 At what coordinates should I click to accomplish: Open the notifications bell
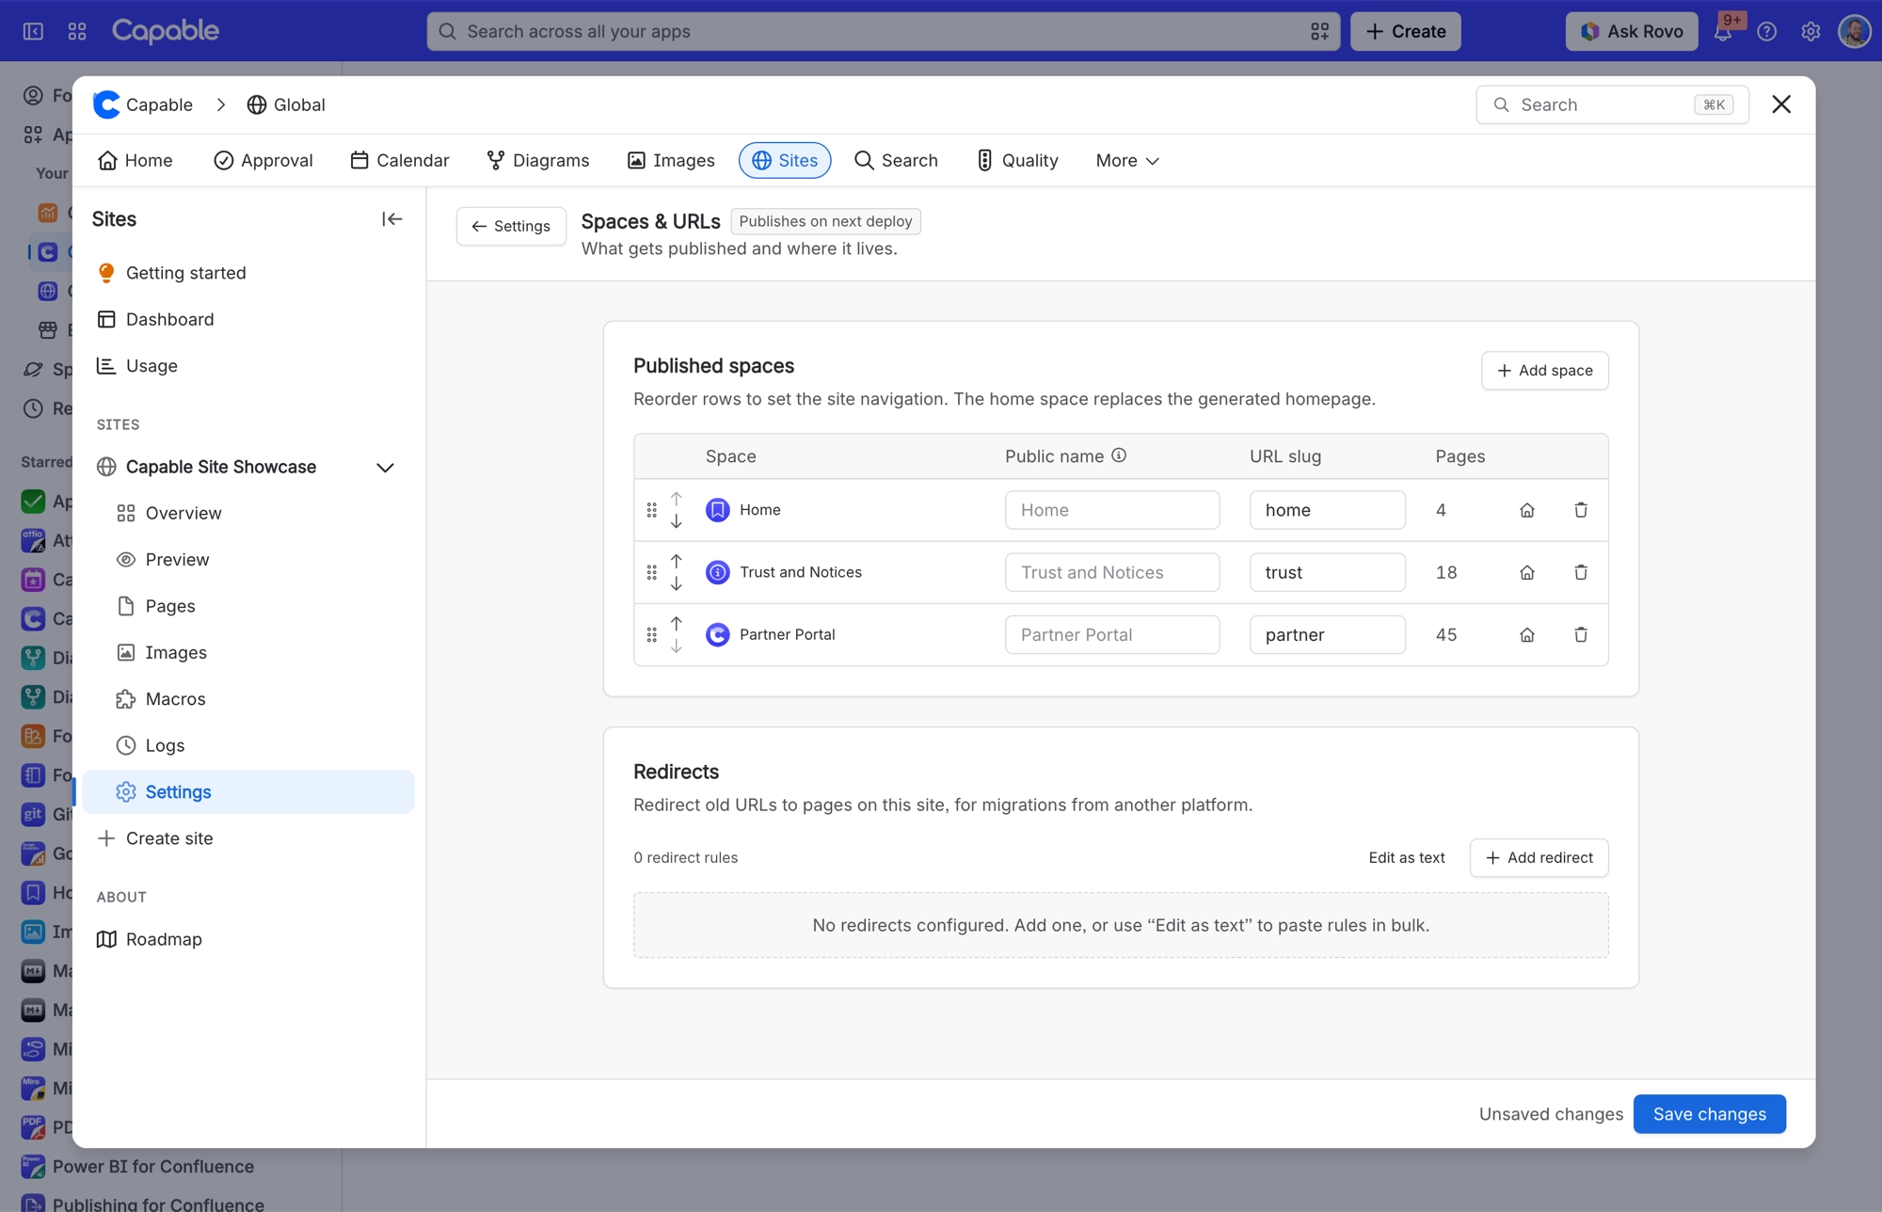[1723, 31]
